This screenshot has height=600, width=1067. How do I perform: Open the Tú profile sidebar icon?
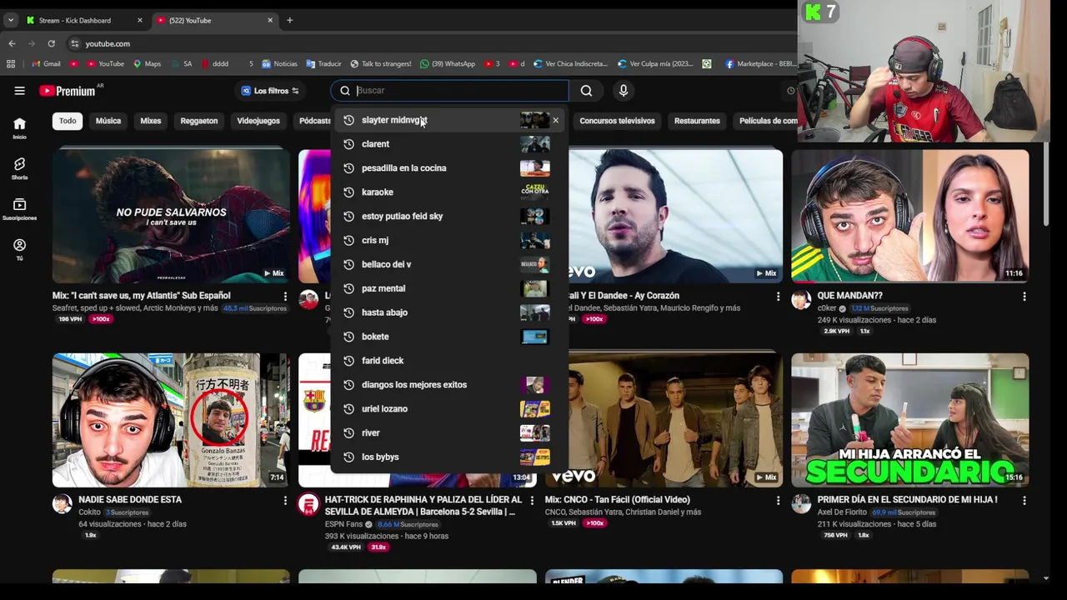pos(19,249)
